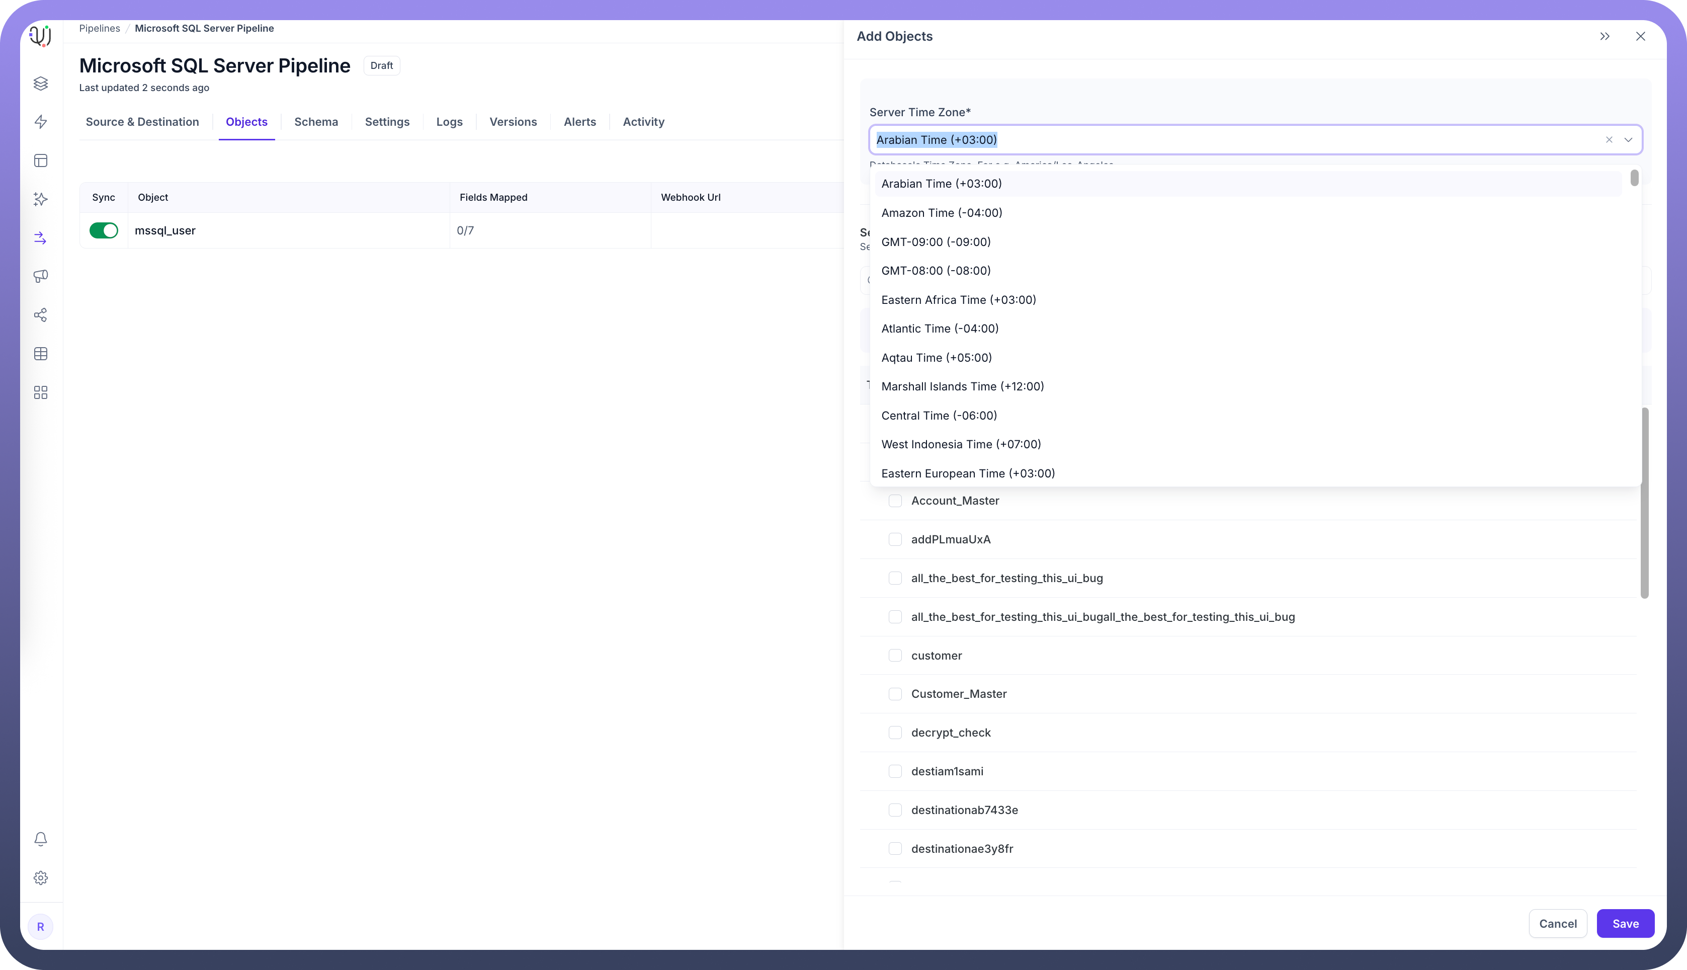Screen dimensions: 1687x970
Task: Switch to the Schema tab
Action: 316,122
